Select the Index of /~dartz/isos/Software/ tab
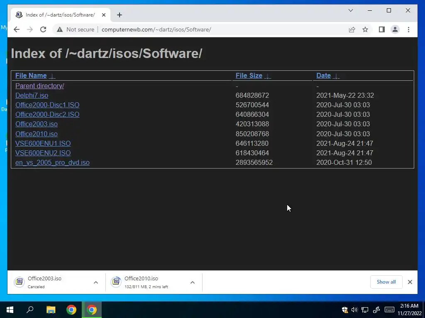Viewport: 425px width, 318px height. click(x=60, y=15)
